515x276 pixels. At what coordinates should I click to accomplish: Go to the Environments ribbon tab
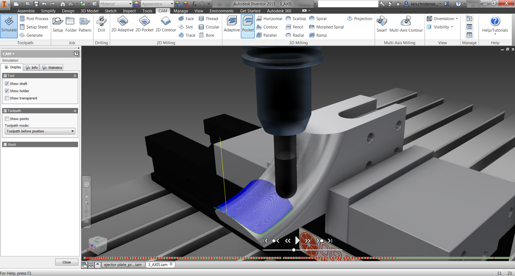click(x=221, y=11)
